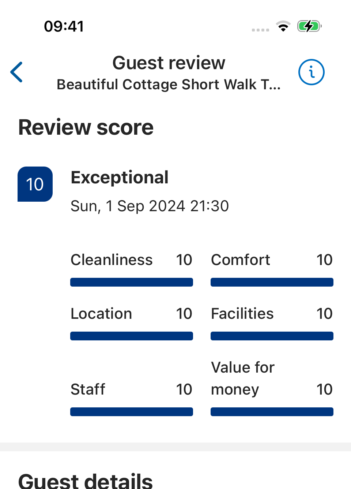Tap the back arrow icon
351x489 pixels.
pyautogui.click(x=16, y=72)
